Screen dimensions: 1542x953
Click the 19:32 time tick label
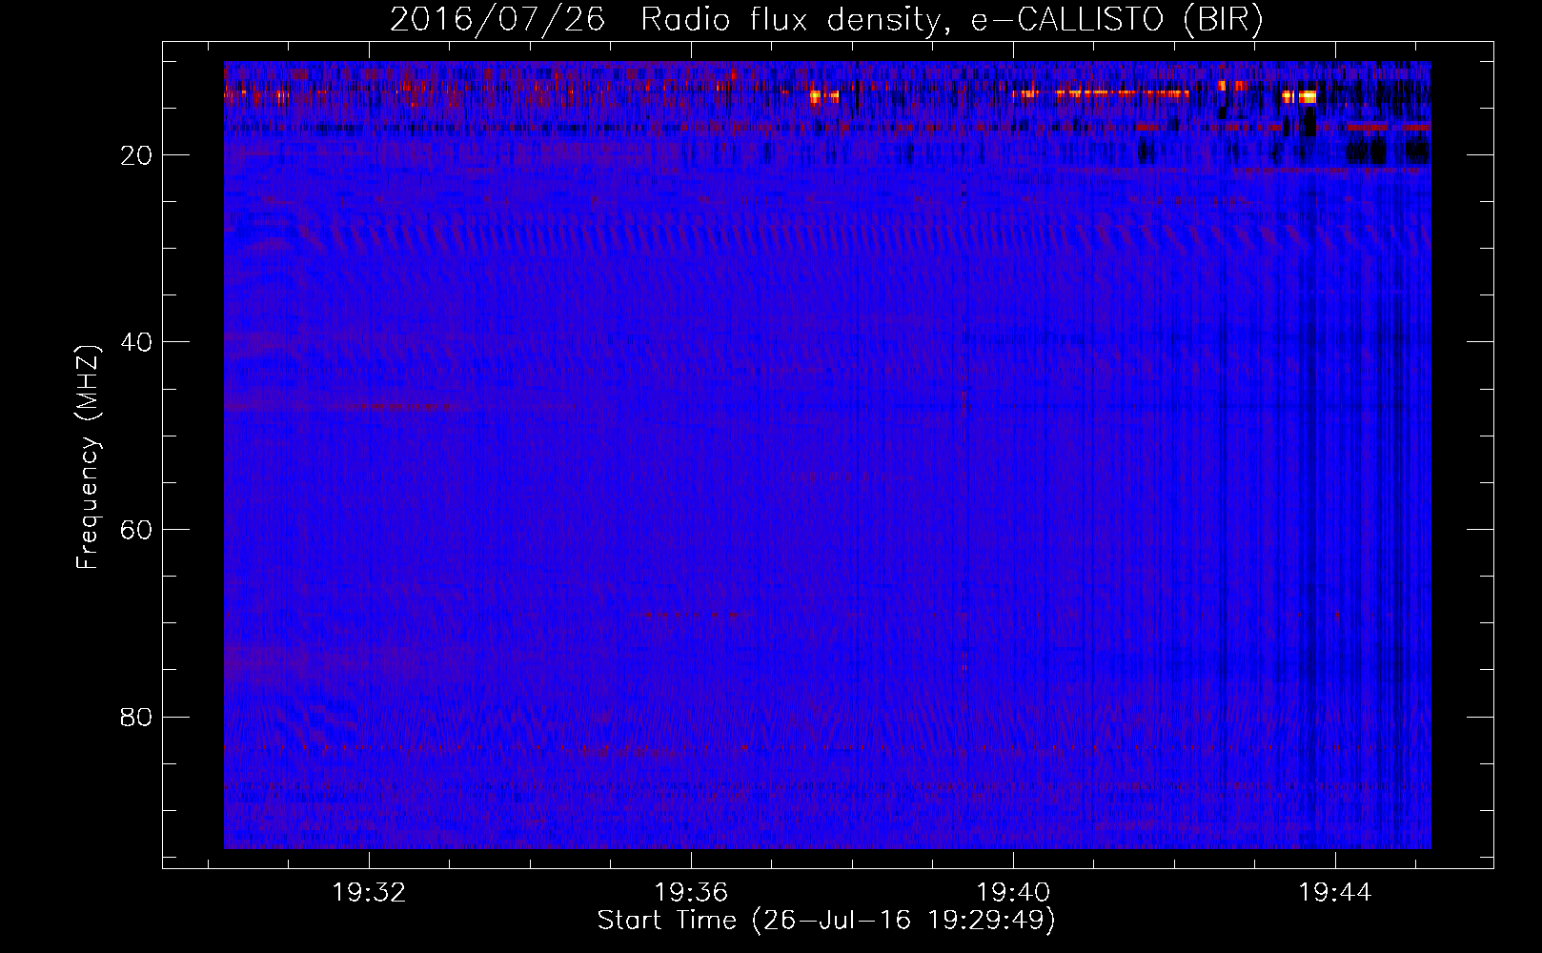coord(369,893)
